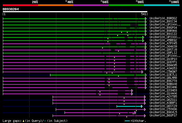Image resolution: width=182 pixels, height=123 pixels.
Task: Click the cyan ~100% identity color band
Action: point(162,5)
